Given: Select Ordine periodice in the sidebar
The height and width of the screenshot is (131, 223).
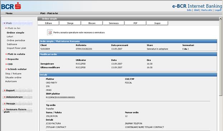Looking at the screenshot, I should (16, 41).
